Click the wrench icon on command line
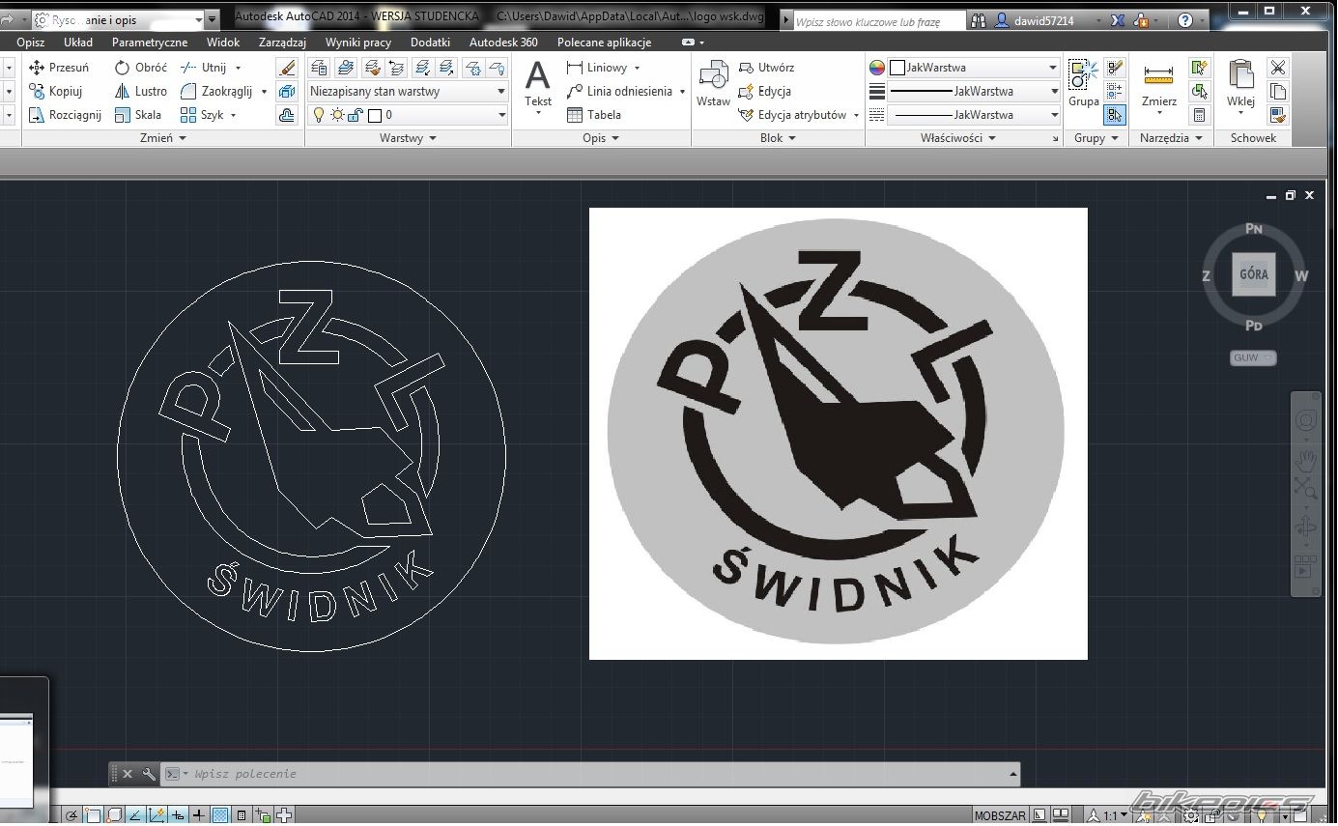The height and width of the screenshot is (826, 1338). pyautogui.click(x=149, y=774)
